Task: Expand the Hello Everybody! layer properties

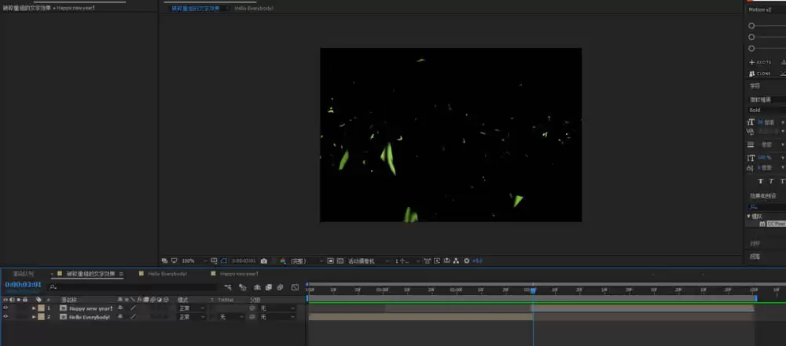Action: tap(34, 317)
